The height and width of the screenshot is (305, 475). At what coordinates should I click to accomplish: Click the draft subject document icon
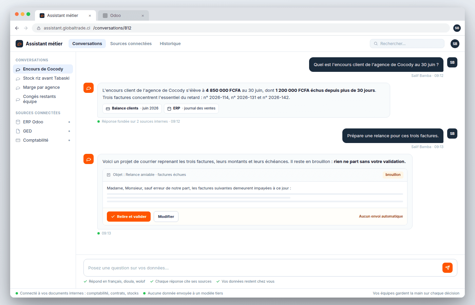click(x=109, y=175)
